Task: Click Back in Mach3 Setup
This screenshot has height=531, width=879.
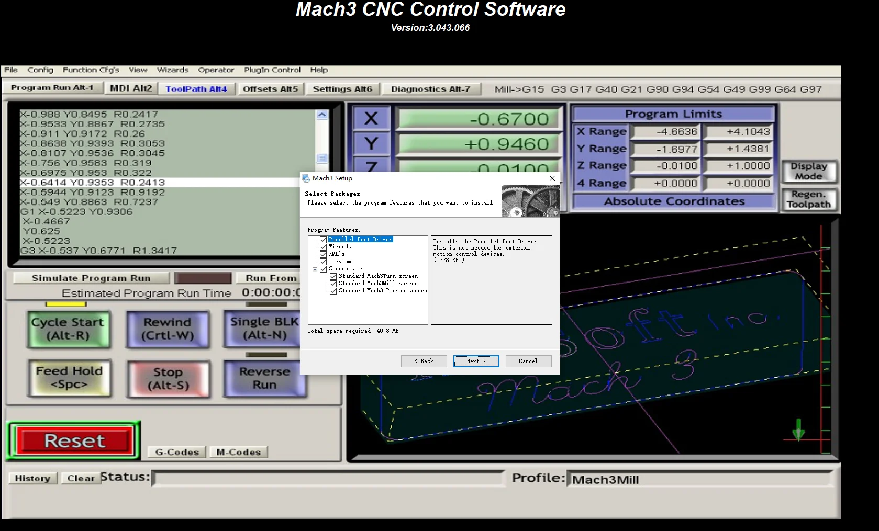Action: click(x=424, y=361)
